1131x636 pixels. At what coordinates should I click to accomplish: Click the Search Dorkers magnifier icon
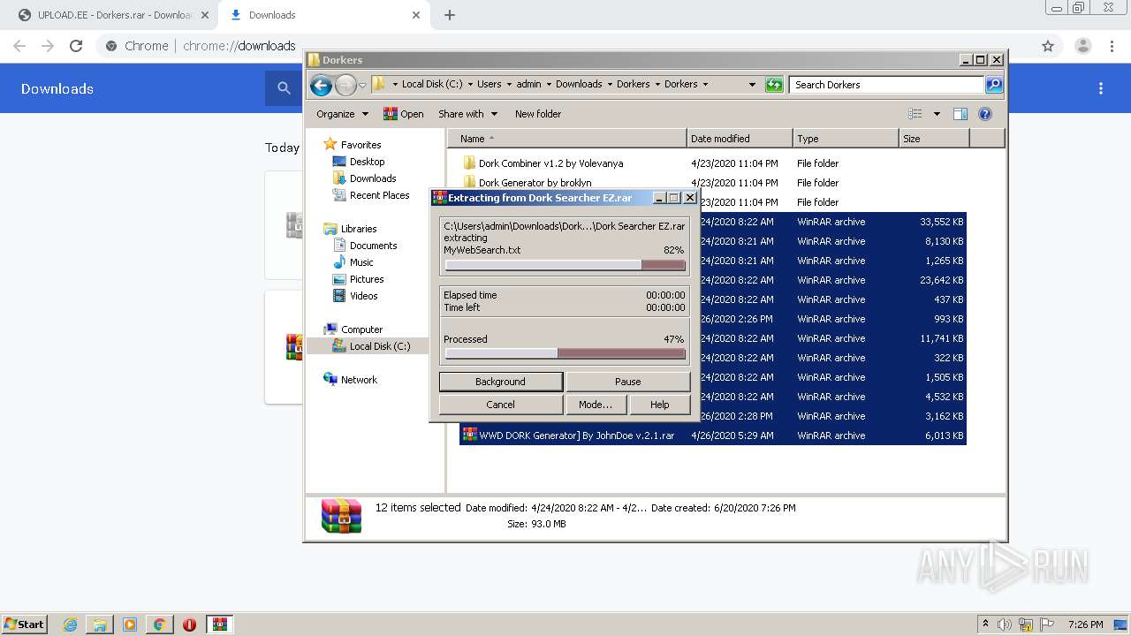pyautogui.click(x=994, y=85)
